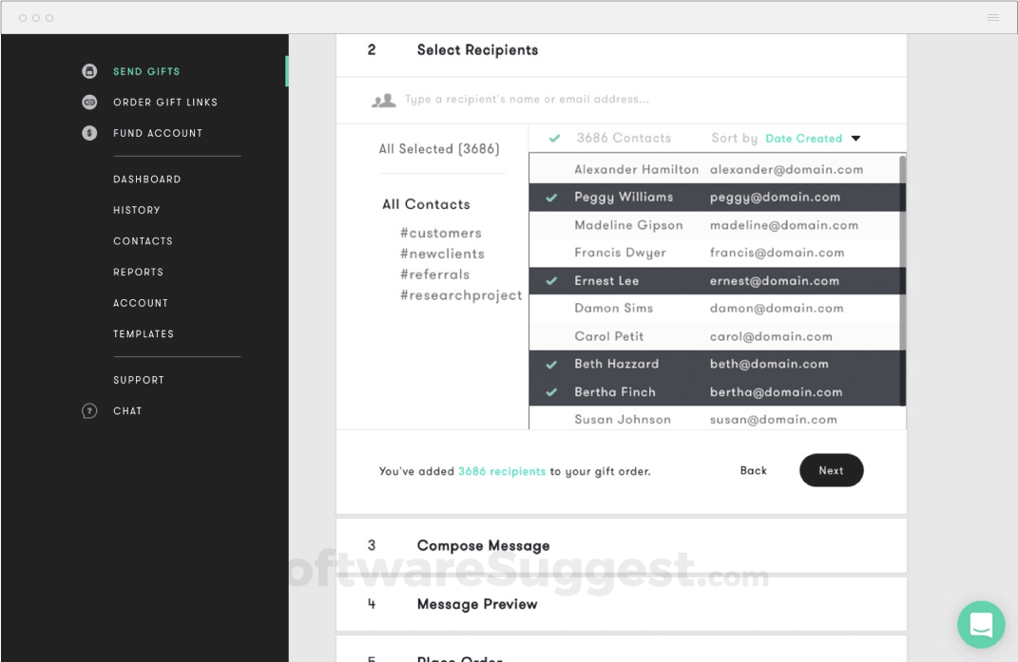Click the recipients people icon in the search bar

click(383, 99)
